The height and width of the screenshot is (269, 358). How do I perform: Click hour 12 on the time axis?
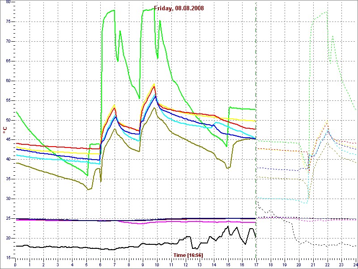(x=185, y=264)
